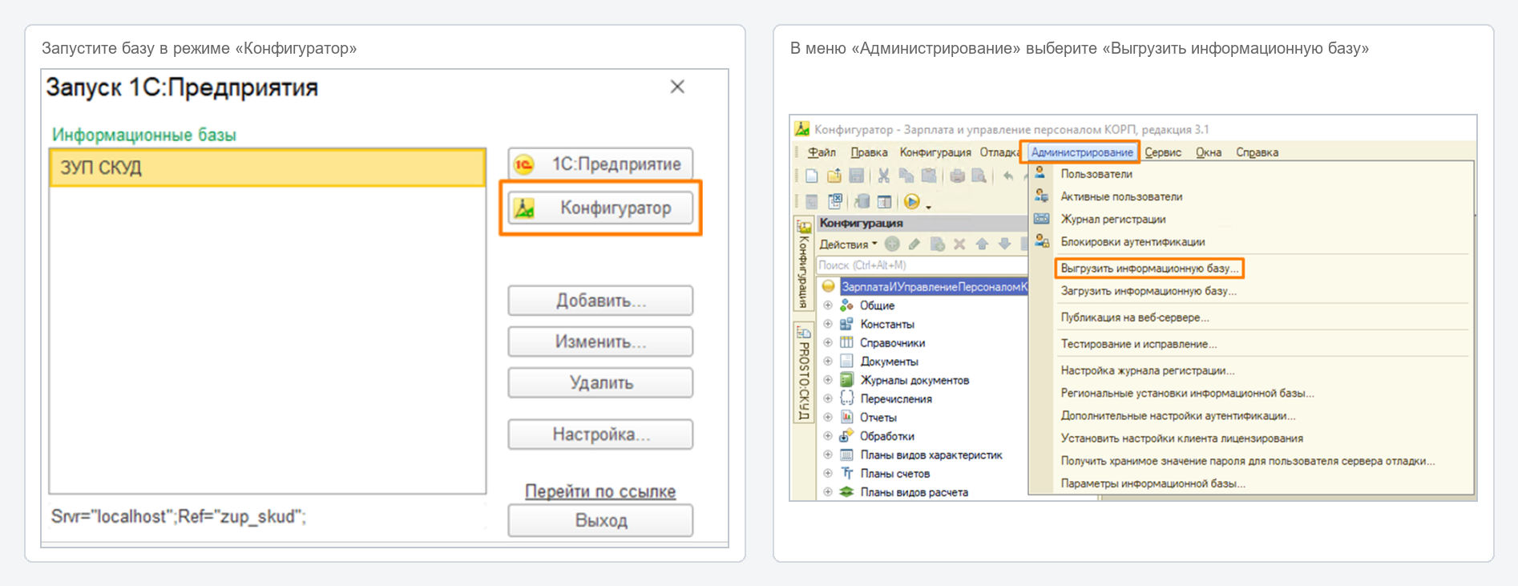Image resolution: width=1518 pixels, height=586 pixels.
Task: Click the Move up arrow icon in Configuration panel
Action: tap(982, 244)
